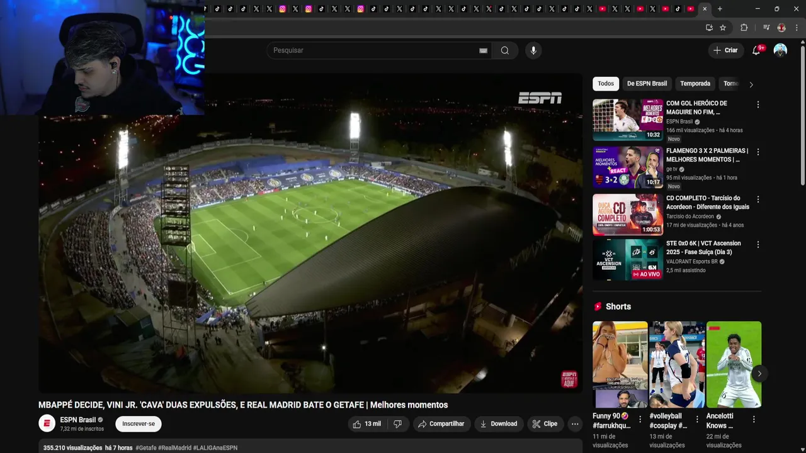
Task: Open options for VCT Ascension live video
Action: tap(758, 244)
